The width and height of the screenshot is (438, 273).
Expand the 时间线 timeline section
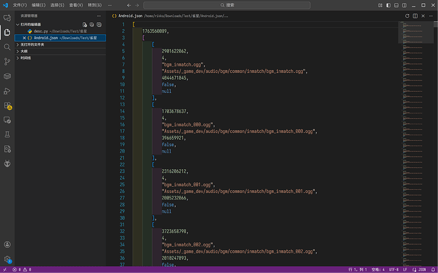[27, 58]
